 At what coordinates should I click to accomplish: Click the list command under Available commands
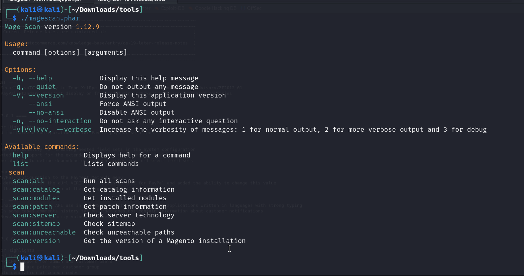[20, 164]
